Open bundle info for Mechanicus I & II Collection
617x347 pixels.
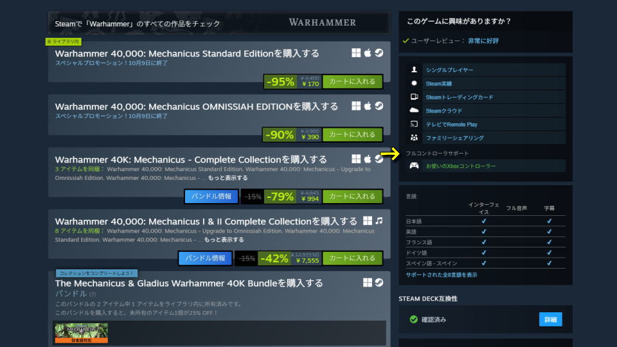pos(205,258)
